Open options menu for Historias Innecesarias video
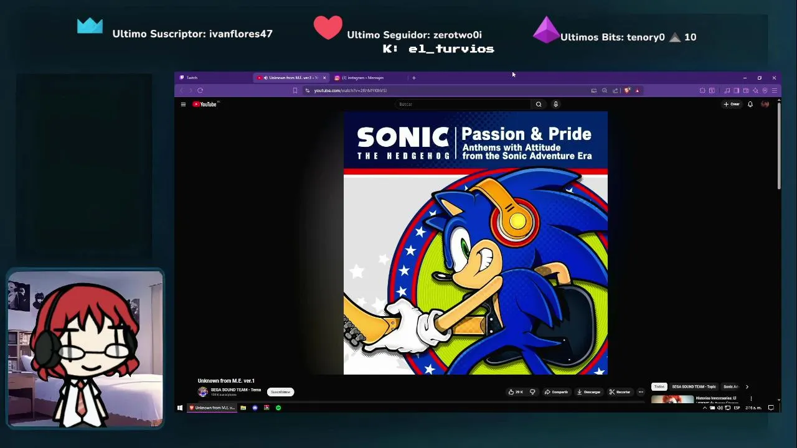Viewport: 797px width, 448px height. coord(751,398)
